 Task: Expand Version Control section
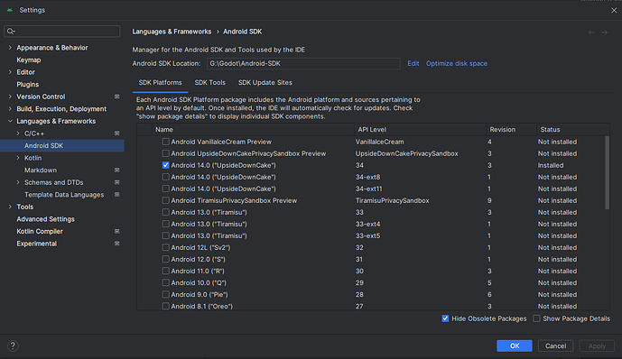coord(10,97)
